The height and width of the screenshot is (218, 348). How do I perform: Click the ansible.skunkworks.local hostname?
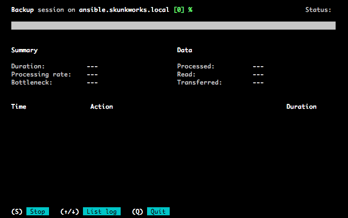click(124, 10)
